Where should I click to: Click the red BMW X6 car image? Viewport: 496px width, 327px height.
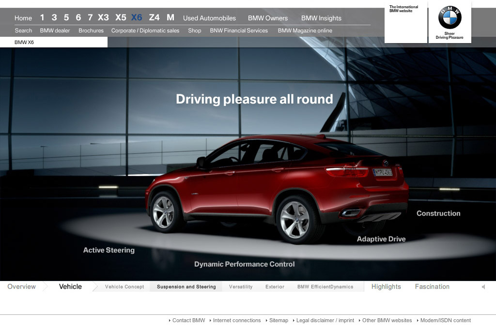(x=277, y=190)
